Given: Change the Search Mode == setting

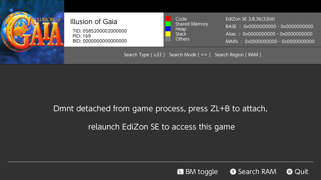Looking at the screenshot, I should (x=190, y=55).
